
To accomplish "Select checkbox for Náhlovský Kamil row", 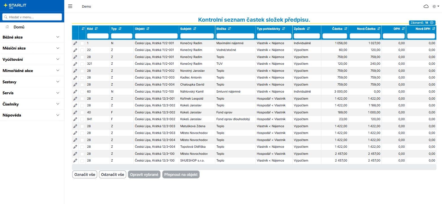I will [x=82, y=92].
